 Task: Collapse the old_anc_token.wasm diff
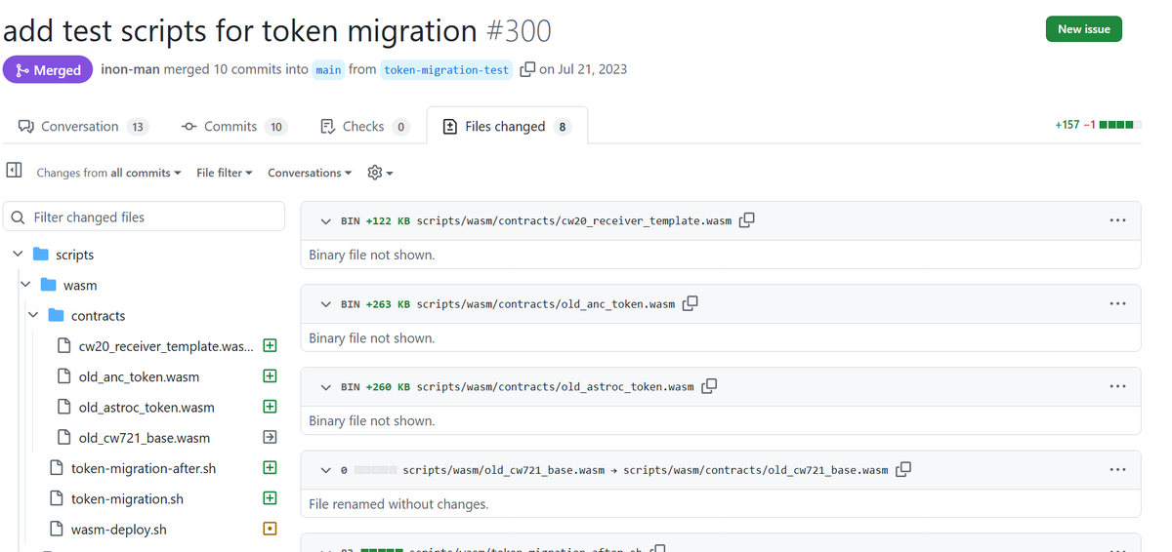click(x=326, y=304)
